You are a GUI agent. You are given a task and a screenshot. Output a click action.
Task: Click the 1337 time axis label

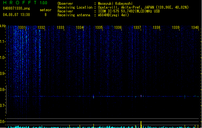137,27
